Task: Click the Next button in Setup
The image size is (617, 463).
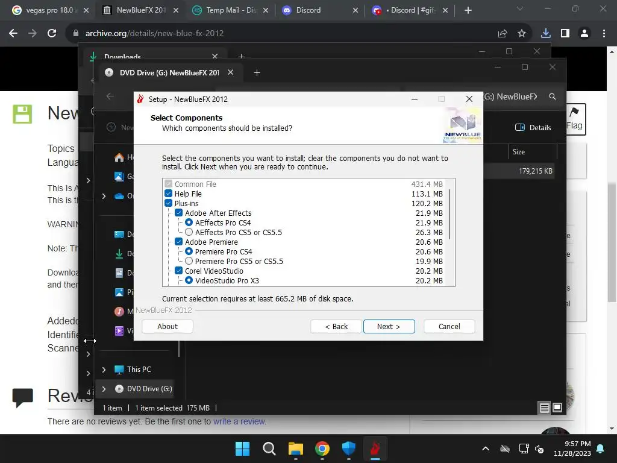Action: (389, 326)
